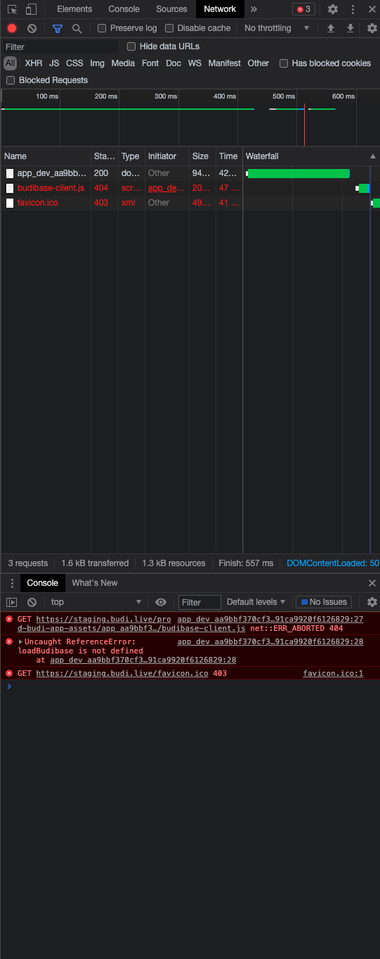The image size is (380, 959).
Task: Expand the Uncaught ReferenceError triangle
Action: (20, 641)
